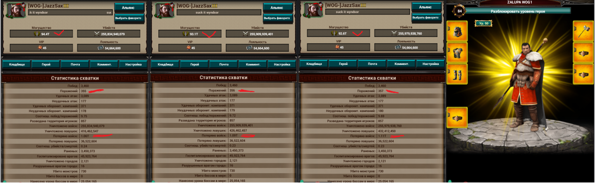This screenshot has height=183, width=595.
Task: Open the hammer weapon equipment slot
Action: 583,31
